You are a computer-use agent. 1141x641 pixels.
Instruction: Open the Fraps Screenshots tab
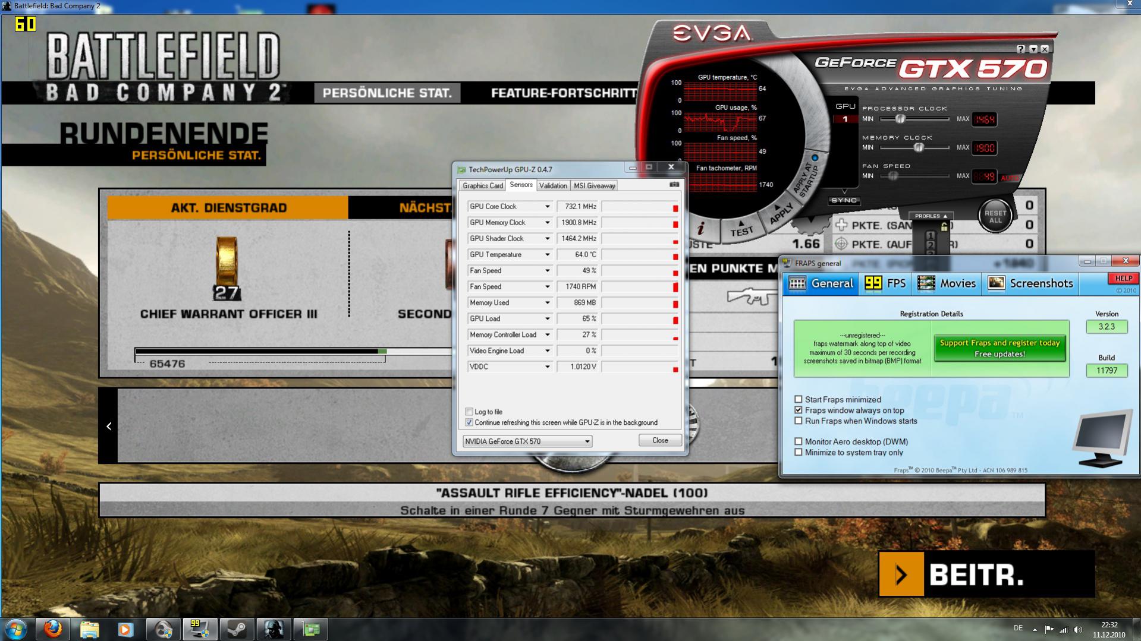coord(1030,283)
